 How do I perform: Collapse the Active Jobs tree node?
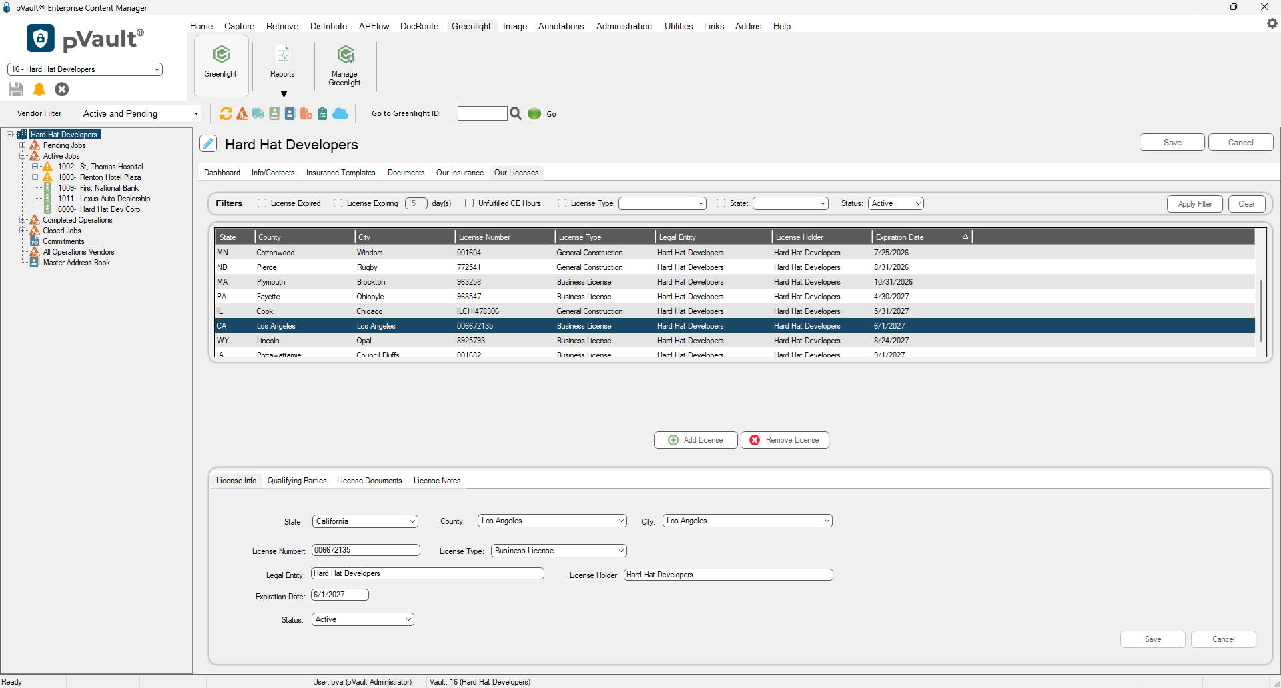point(23,156)
